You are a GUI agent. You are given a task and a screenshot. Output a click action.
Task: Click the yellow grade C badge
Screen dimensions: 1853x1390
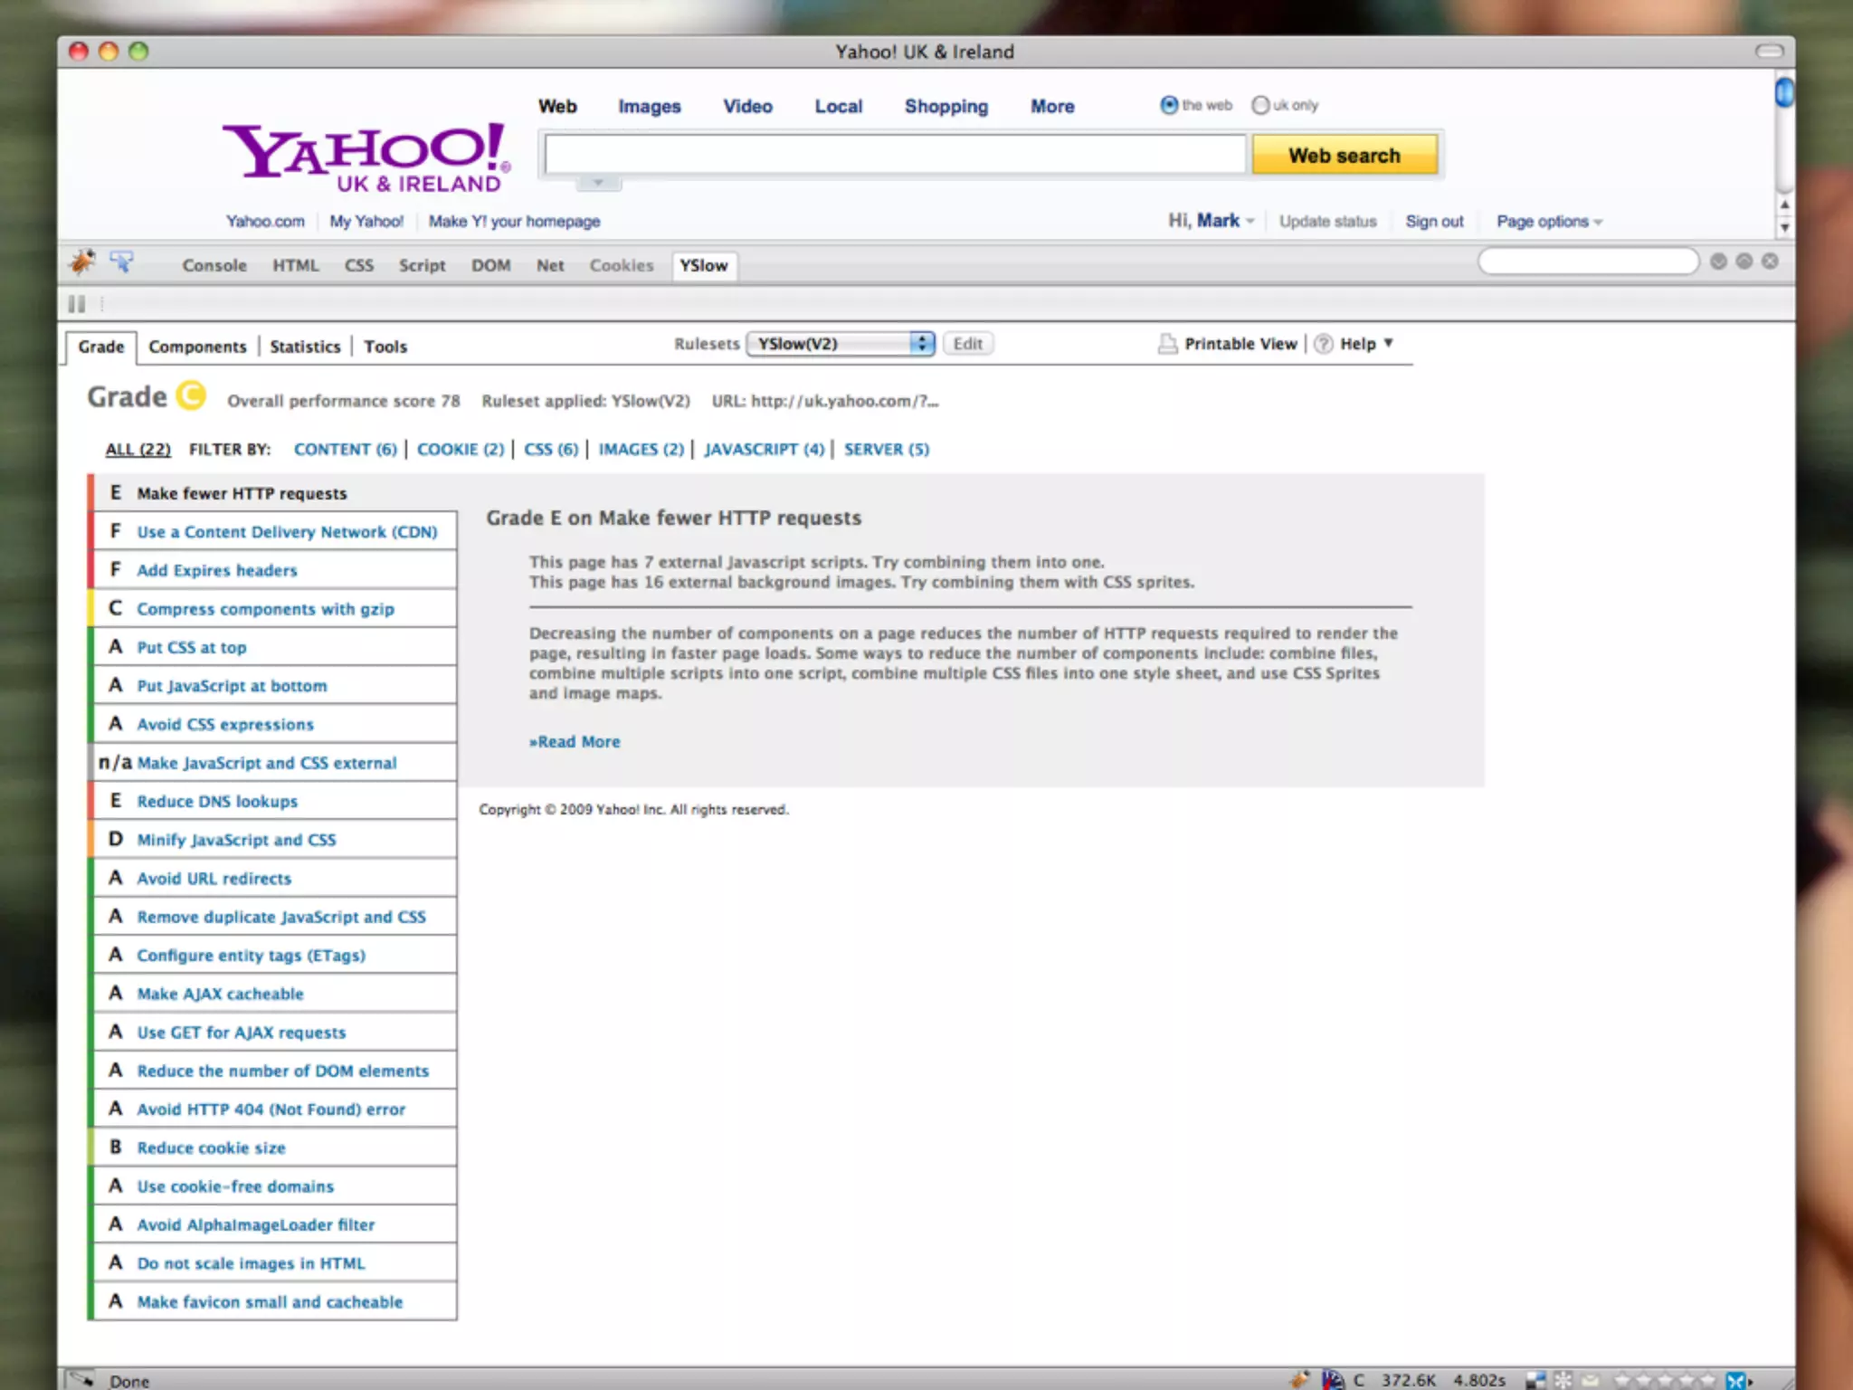coord(191,395)
